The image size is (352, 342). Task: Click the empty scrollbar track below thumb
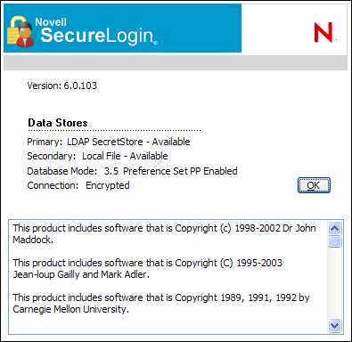pos(335,283)
